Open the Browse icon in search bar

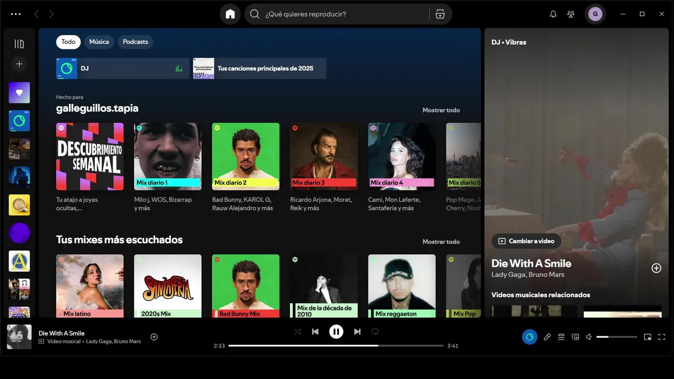pyautogui.click(x=440, y=14)
